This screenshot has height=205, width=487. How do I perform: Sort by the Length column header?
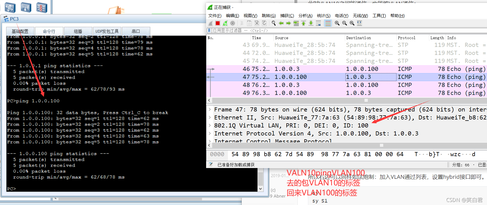(437, 38)
